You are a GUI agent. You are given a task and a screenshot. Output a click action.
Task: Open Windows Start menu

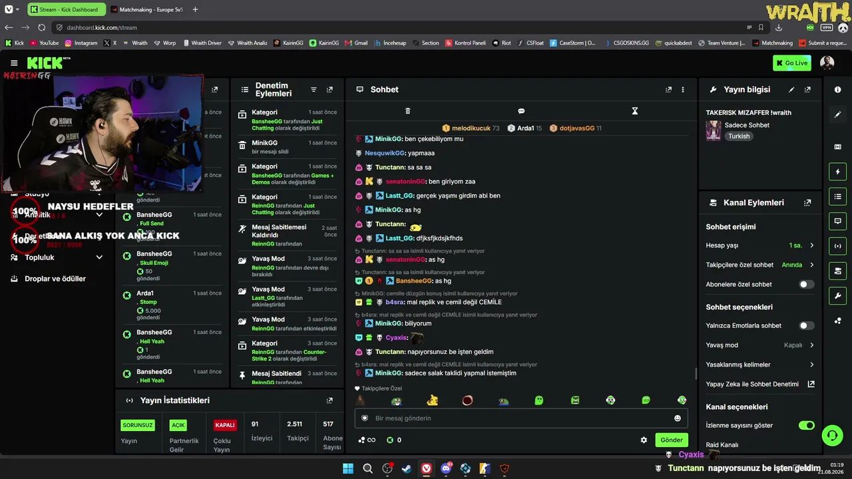tap(348, 468)
